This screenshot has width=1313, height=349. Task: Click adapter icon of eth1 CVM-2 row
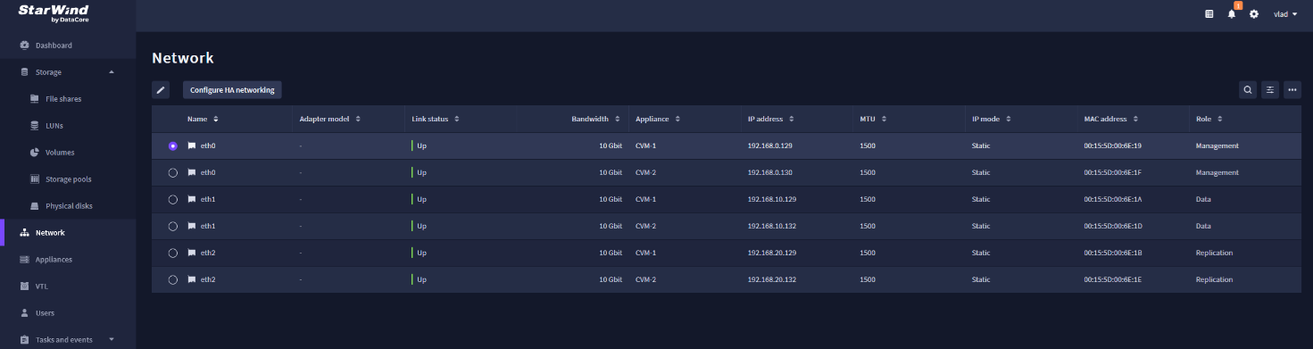191,226
